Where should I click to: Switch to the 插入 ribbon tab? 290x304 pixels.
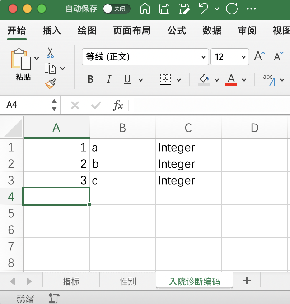tap(52, 31)
